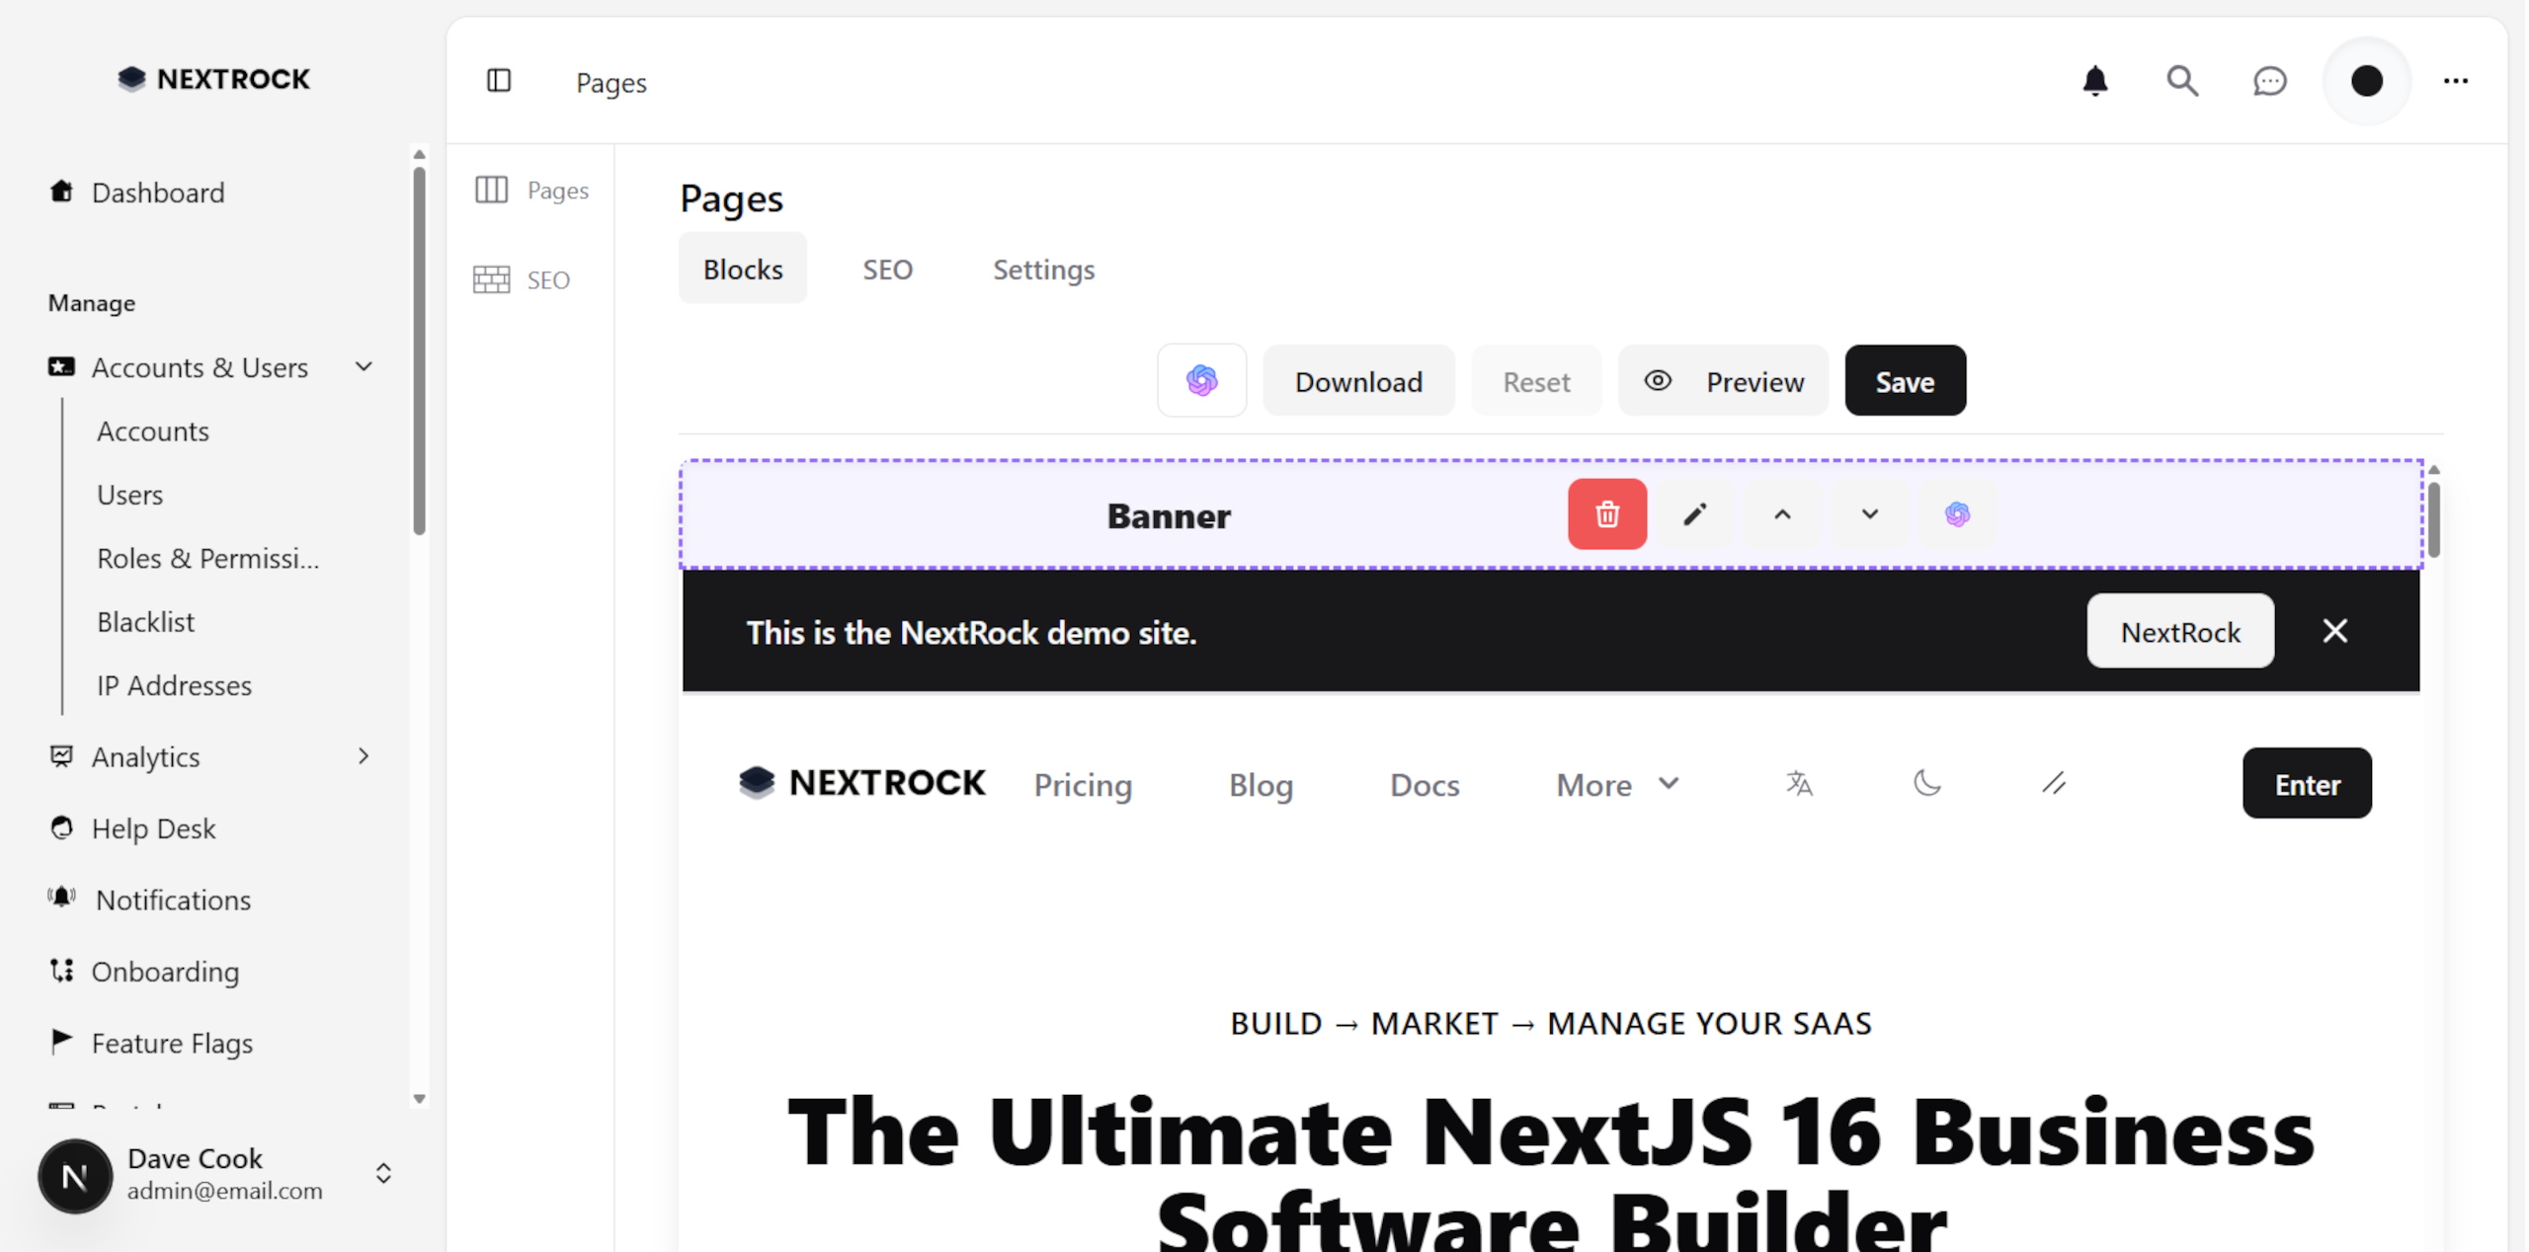2529x1252 pixels.
Task: Open the top-bar ellipsis menu
Action: pos(2456,81)
